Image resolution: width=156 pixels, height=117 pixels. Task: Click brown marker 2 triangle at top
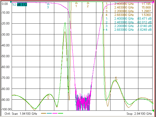pyautogui.click(x=88, y=3)
